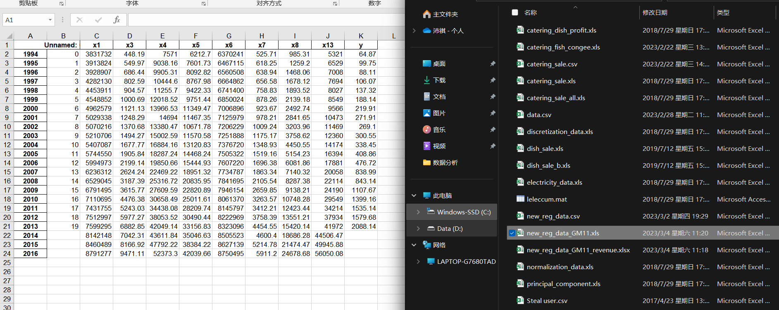Viewport: 779px width, 310px height.
Task: Collapse the 此电脑 tree node
Action: coord(414,196)
